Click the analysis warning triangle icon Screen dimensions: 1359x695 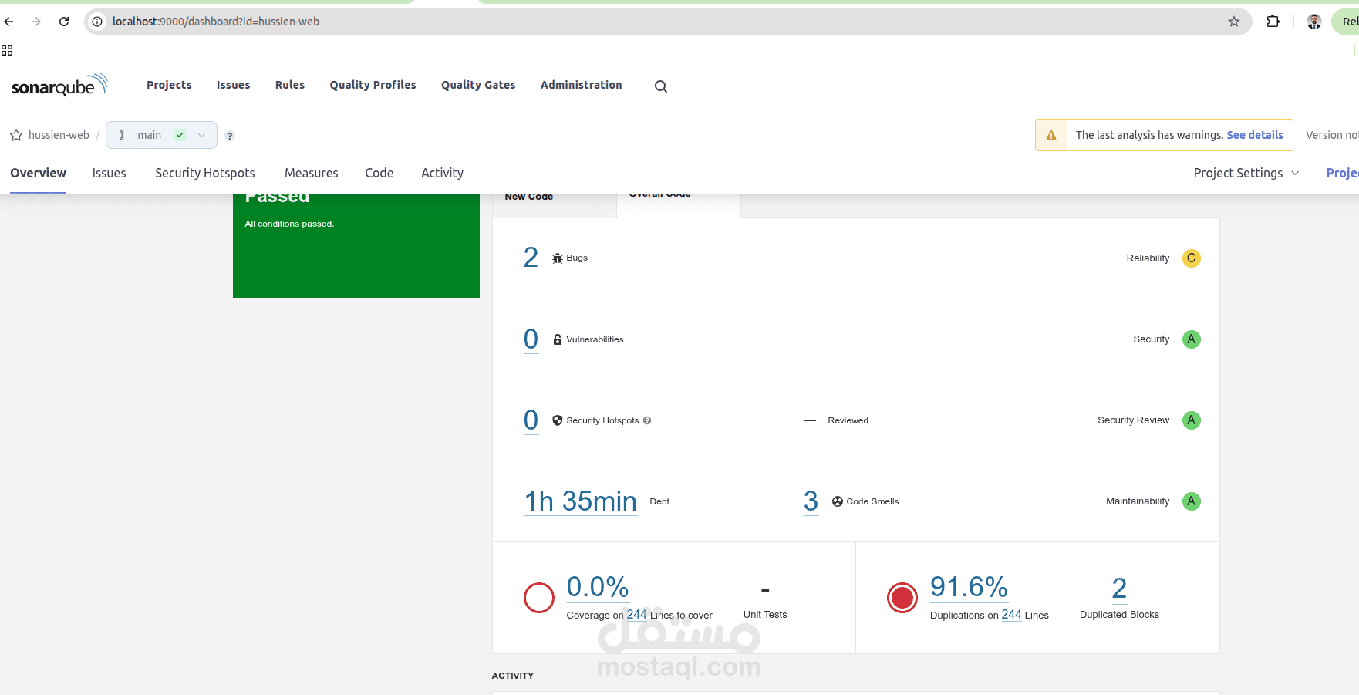[x=1051, y=135]
